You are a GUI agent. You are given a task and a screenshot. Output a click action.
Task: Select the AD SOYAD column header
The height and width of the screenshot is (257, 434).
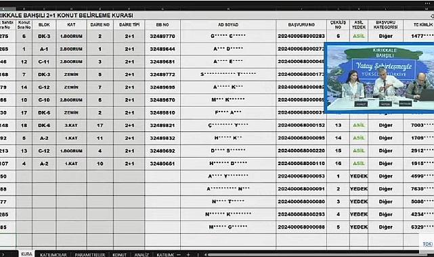[x=228, y=25]
